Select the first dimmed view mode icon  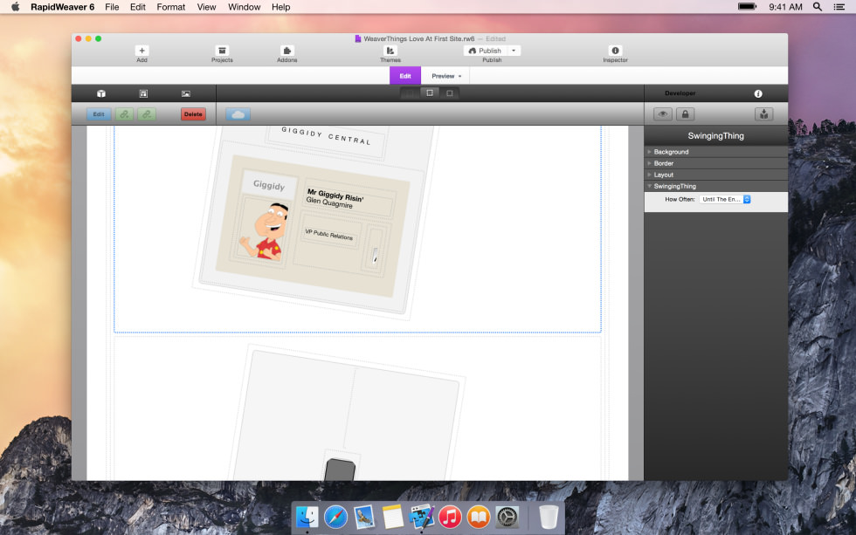tap(410, 93)
